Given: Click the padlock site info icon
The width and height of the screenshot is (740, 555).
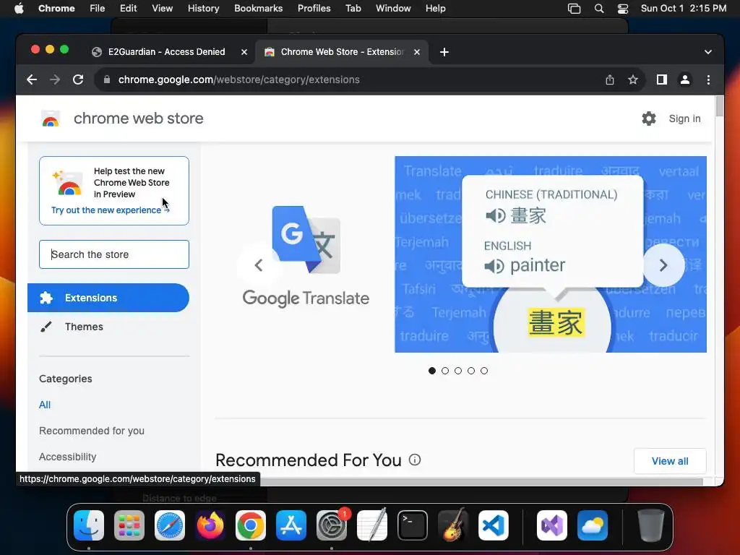Looking at the screenshot, I should point(107,79).
